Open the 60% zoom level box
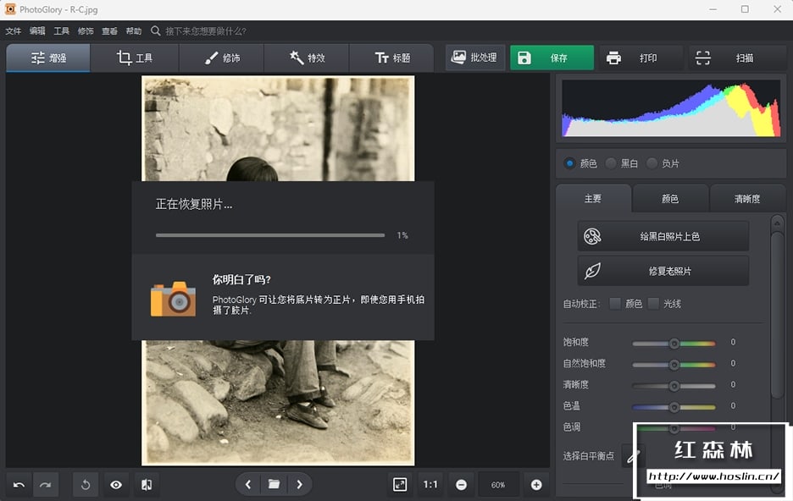793x501 pixels. tap(498, 485)
